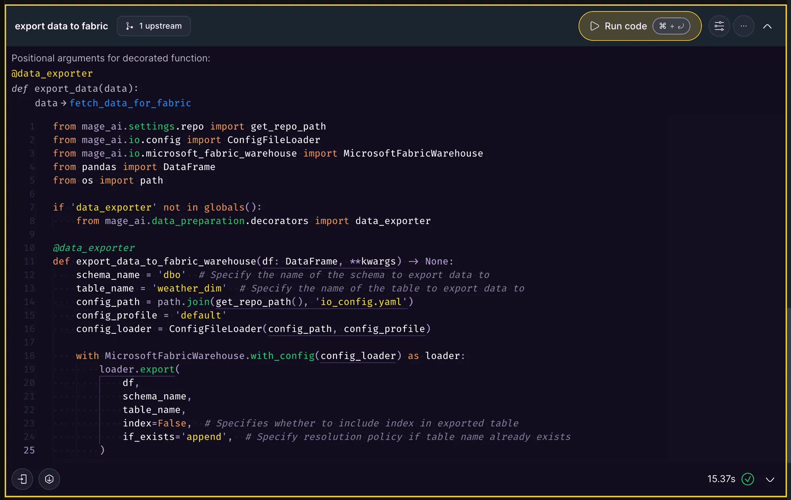This screenshot has width=791, height=500.
Task: Collapse the block with the top chevron
Action: tap(767, 26)
